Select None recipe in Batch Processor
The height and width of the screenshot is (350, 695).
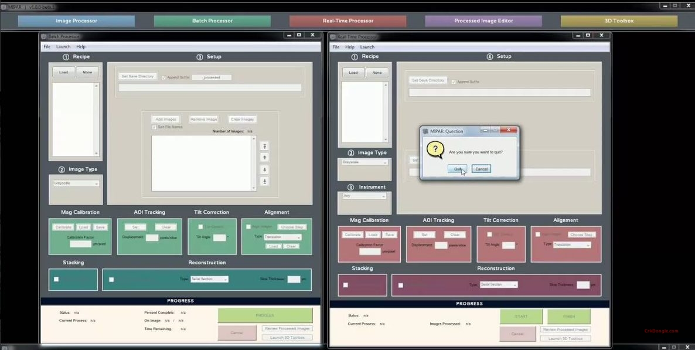click(x=87, y=72)
